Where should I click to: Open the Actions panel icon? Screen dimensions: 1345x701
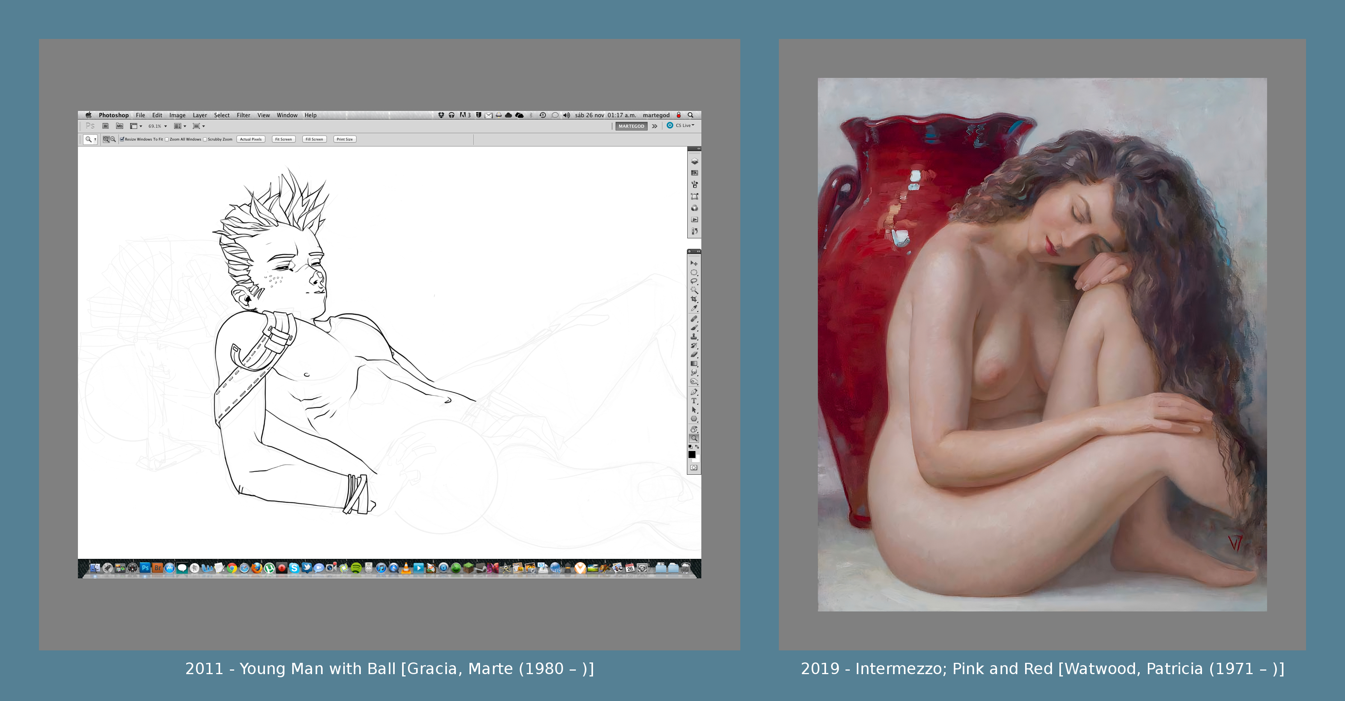point(694,220)
